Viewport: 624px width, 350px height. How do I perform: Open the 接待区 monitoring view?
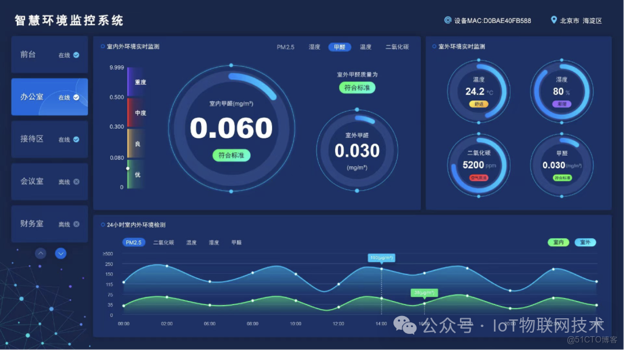tap(49, 139)
